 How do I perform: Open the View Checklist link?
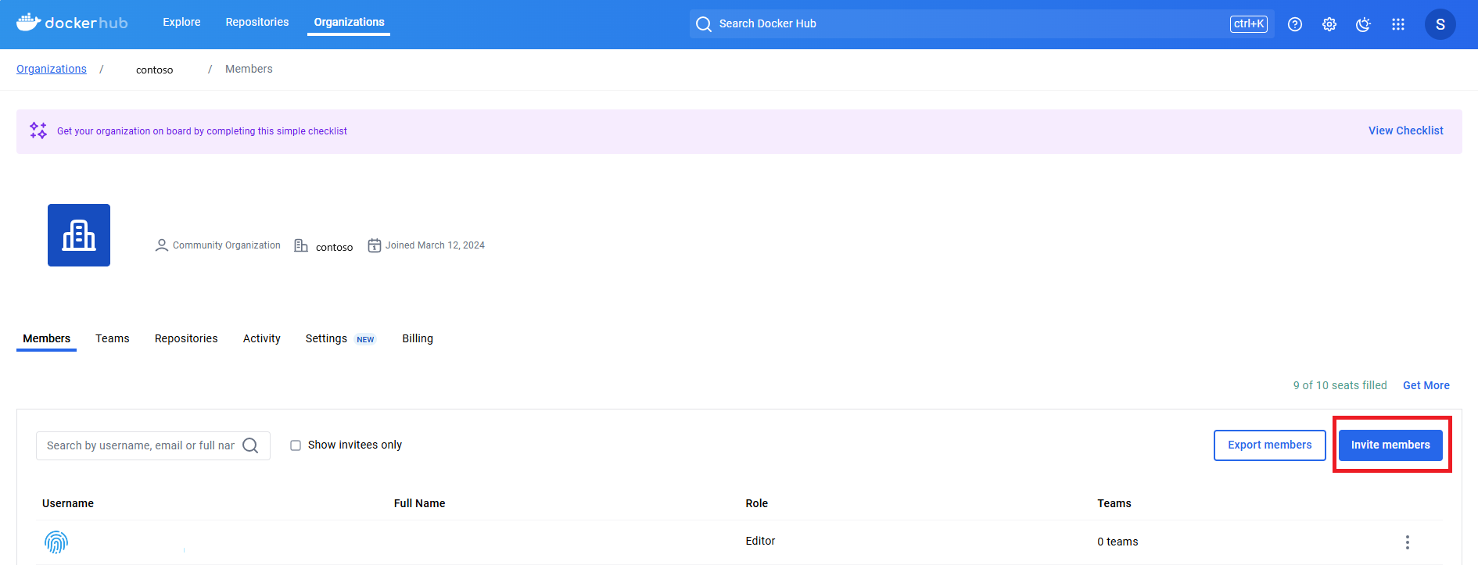tap(1405, 131)
